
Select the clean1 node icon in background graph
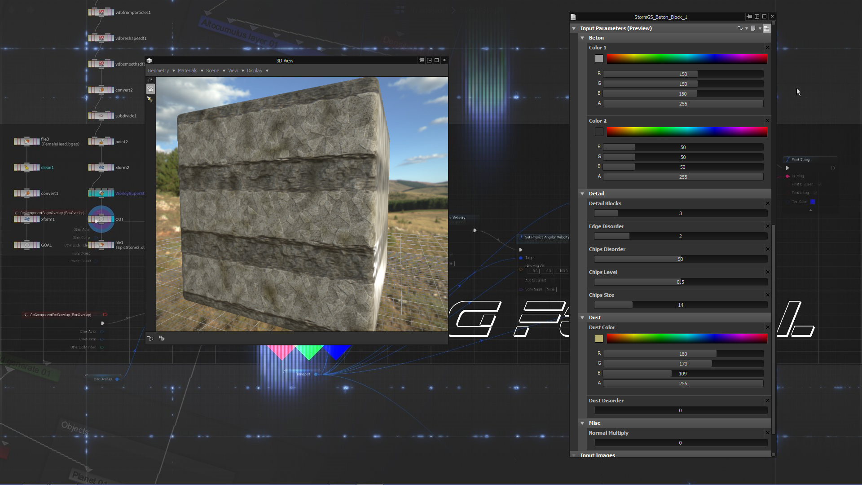point(26,168)
